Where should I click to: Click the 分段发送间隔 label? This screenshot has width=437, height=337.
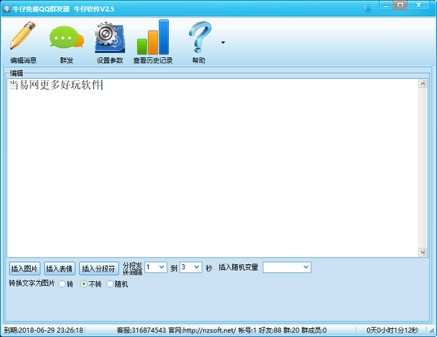132,268
